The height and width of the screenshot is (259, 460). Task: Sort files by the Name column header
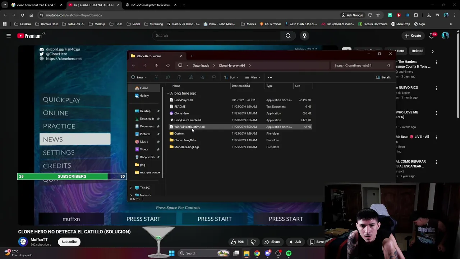click(x=176, y=86)
